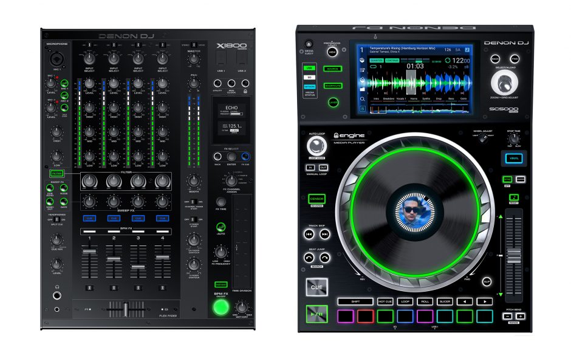Toggle Quantize on the touchscreen
This screenshot has height=350, width=571.
pyautogui.click(x=376, y=61)
